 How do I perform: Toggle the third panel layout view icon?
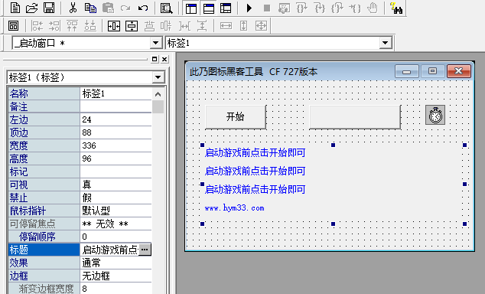(x=226, y=8)
